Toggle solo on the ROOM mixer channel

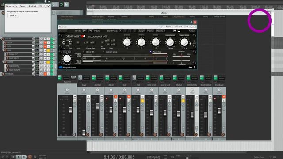click(x=183, y=101)
